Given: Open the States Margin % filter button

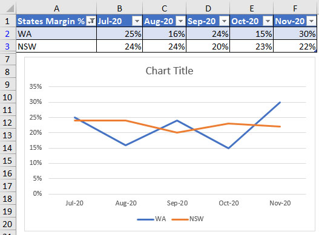Looking at the screenshot, I should coord(91,21).
